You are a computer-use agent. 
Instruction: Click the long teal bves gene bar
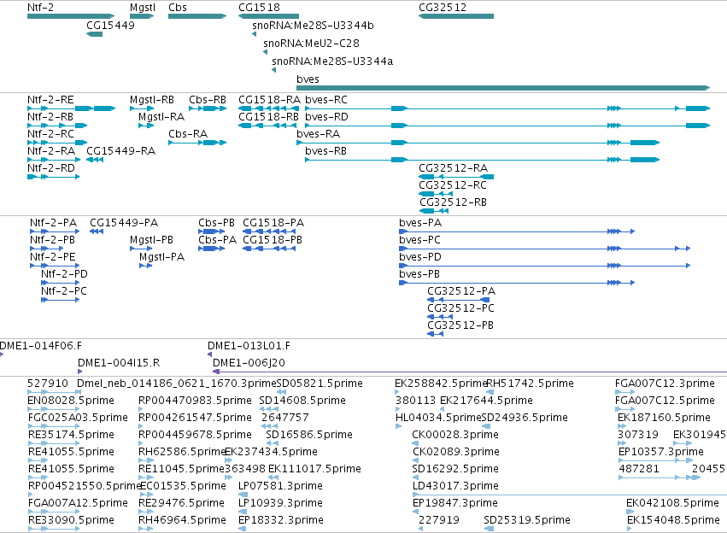coord(503,88)
